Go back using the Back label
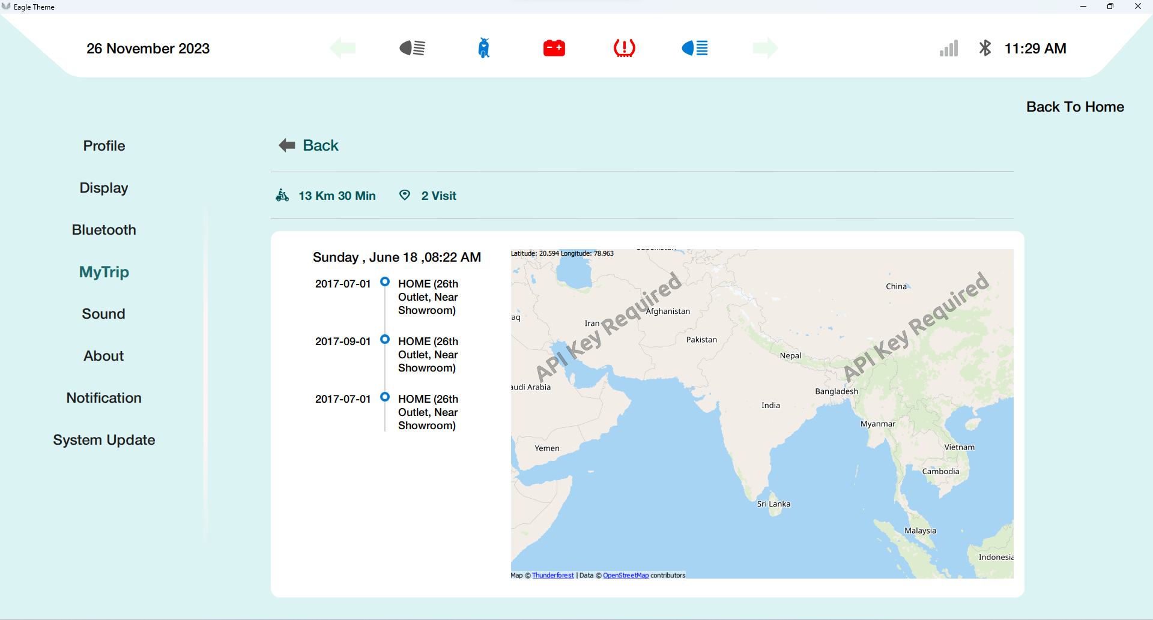This screenshot has width=1153, height=620. pyautogui.click(x=321, y=145)
